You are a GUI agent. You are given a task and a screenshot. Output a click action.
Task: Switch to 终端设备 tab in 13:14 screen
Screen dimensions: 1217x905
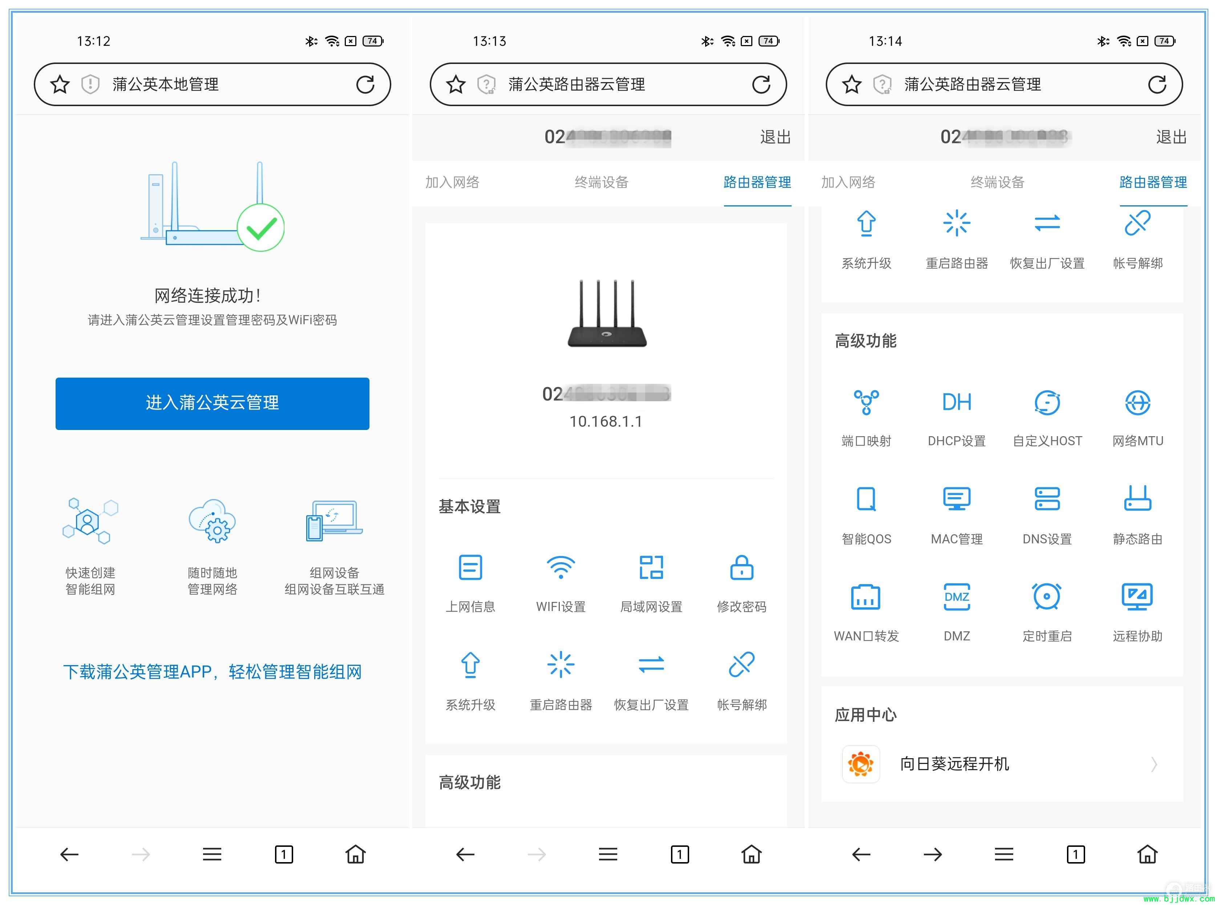(x=997, y=182)
